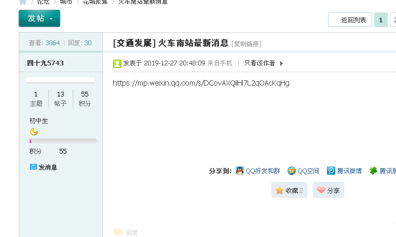Click the home icon in breadcrumb
Image resolution: width=396 pixels, height=237 pixels.
(x=23, y=2)
